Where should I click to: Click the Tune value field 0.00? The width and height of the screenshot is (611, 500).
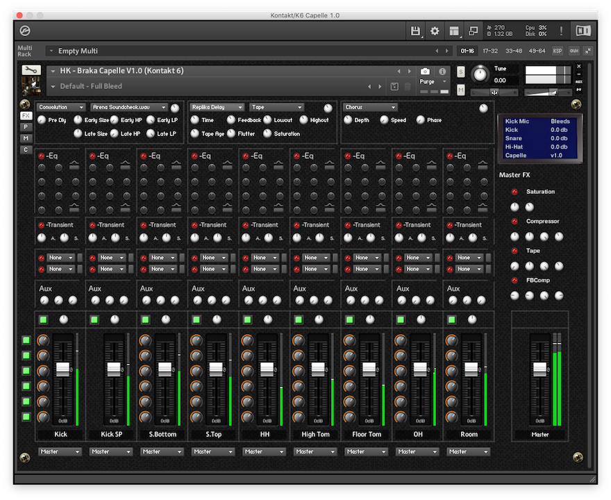(x=505, y=81)
